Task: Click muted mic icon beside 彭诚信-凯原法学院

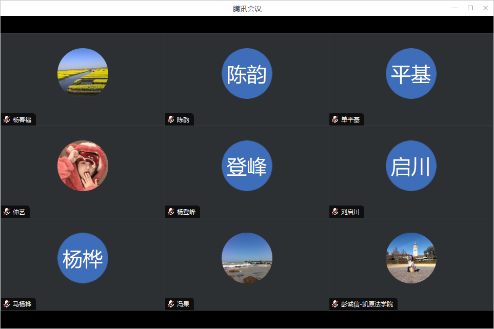Action: 335,304
